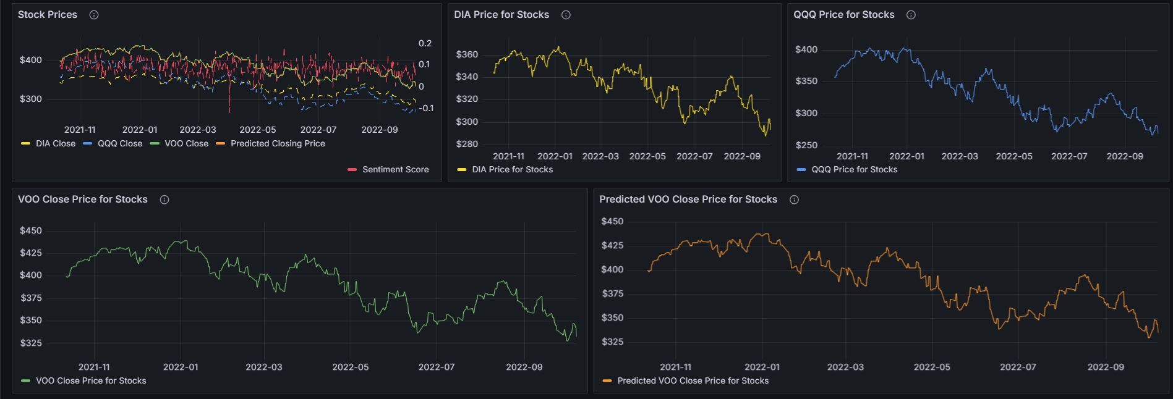The width and height of the screenshot is (1173, 399).
Task: Toggle the DIA Close series in legend
Action: point(55,143)
